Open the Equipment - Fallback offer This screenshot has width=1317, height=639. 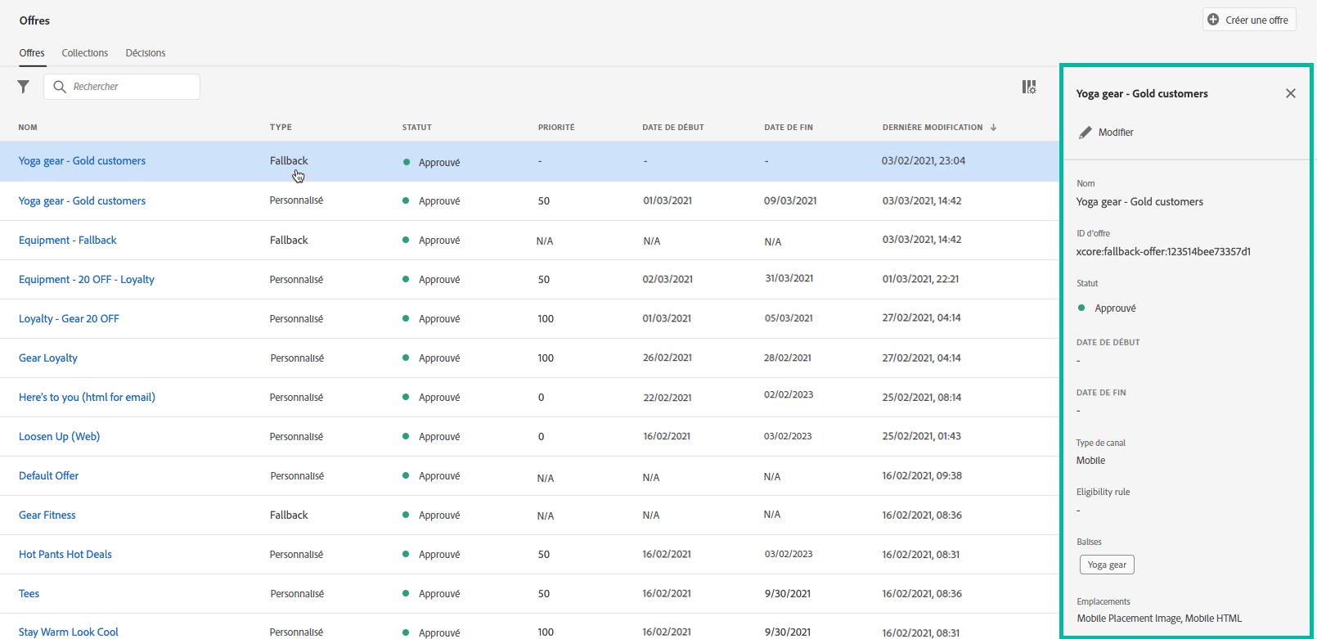[68, 240]
